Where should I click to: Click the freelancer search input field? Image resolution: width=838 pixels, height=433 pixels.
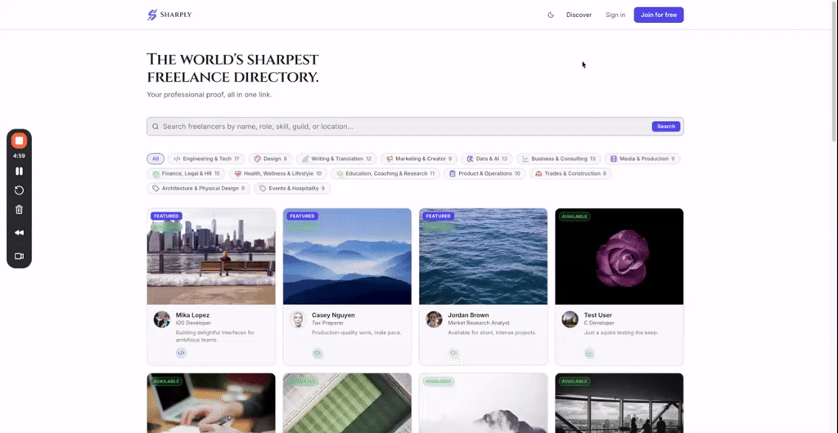click(401, 127)
